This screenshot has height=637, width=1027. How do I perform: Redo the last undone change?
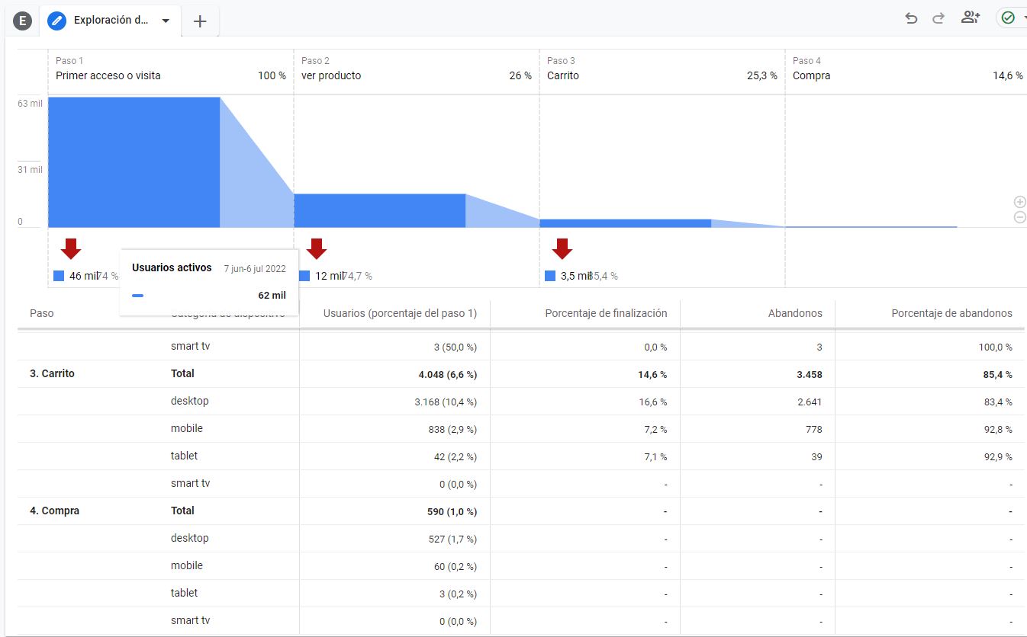(938, 18)
